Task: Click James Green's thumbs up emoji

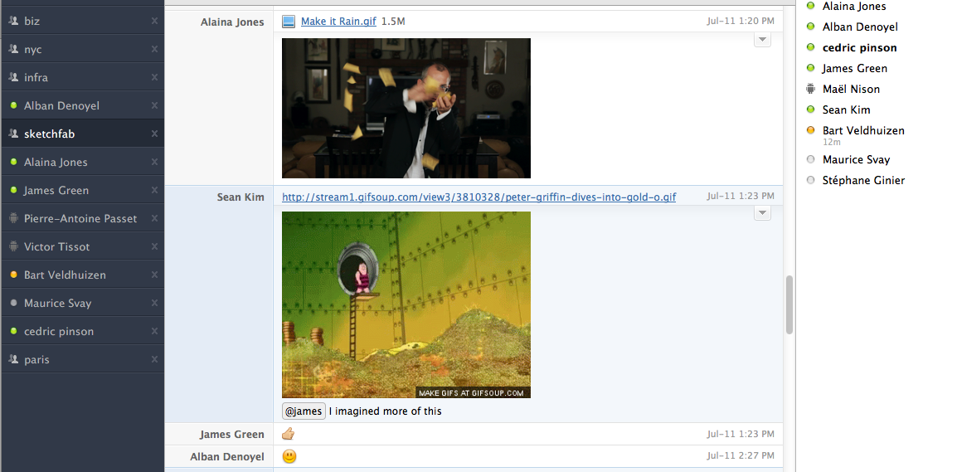Action: point(289,434)
